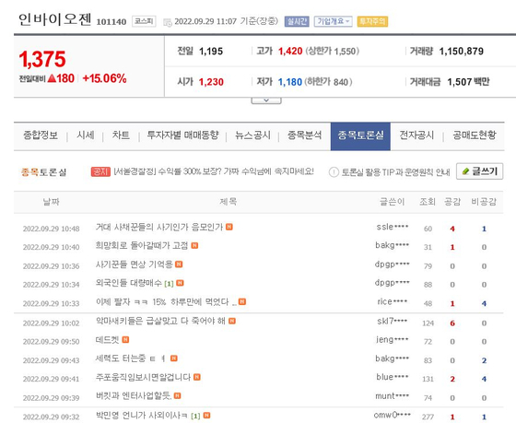Click new icon beside 외국인들 대량매수
The height and width of the screenshot is (423, 516).
180,283
